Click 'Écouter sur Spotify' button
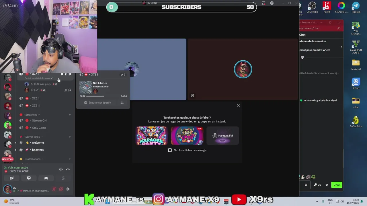 coord(97,103)
